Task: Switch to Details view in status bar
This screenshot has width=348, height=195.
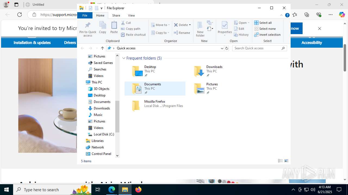Action: coord(280,161)
